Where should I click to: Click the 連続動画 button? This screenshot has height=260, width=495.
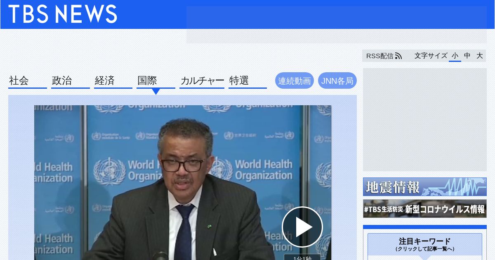[x=295, y=81]
